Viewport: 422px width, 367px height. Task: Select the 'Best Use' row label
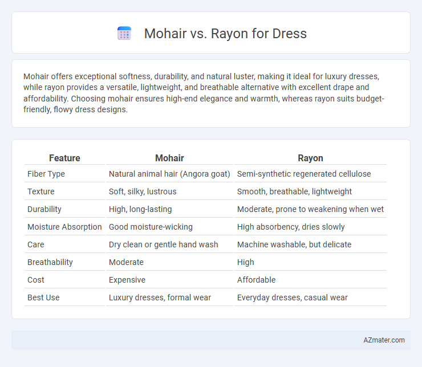pyautogui.click(x=43, y=297)
